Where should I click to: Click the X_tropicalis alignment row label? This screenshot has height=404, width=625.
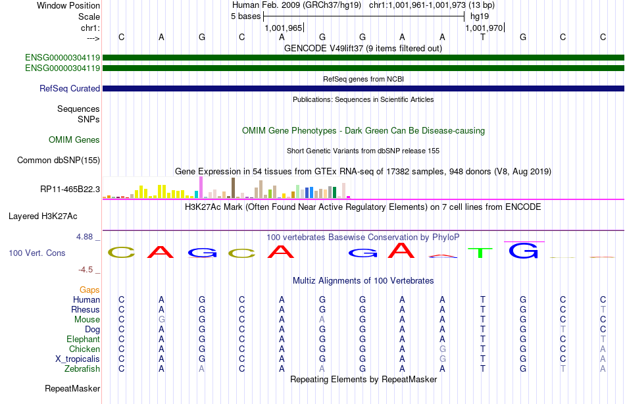coord(78,359)
